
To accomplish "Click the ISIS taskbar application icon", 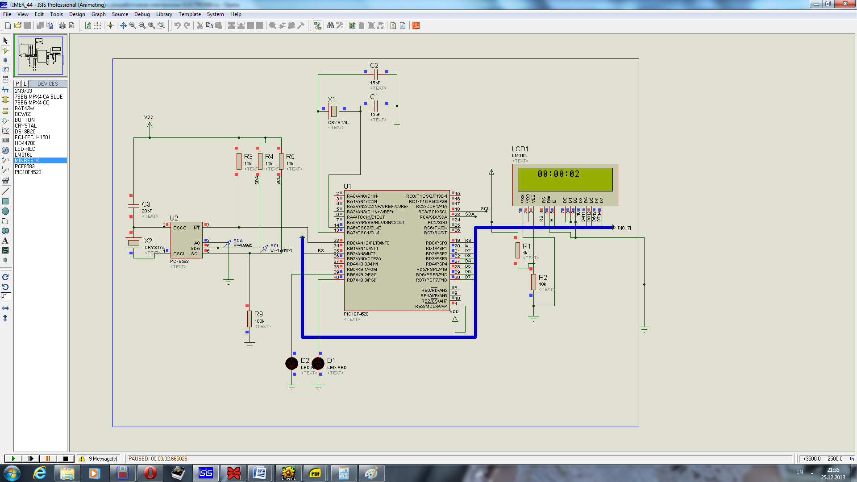I will [205, 473].
